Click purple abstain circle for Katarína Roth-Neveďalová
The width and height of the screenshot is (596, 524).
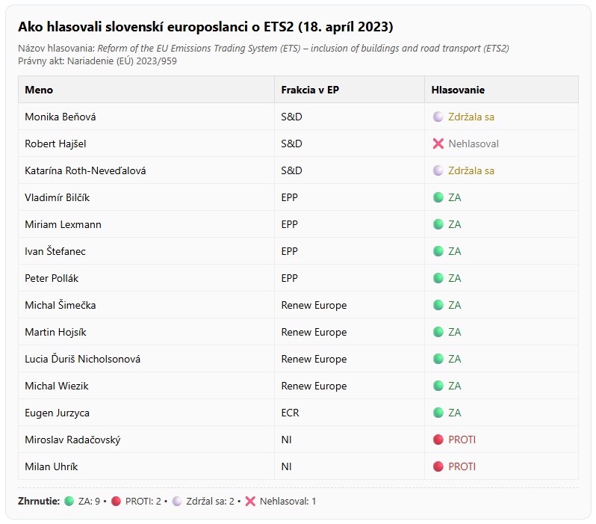438,170
